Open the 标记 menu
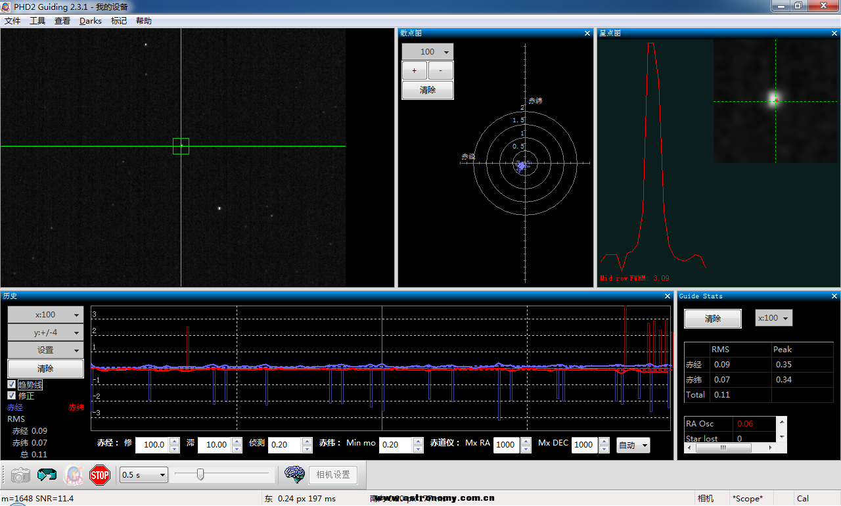 (x=119, y=21)
